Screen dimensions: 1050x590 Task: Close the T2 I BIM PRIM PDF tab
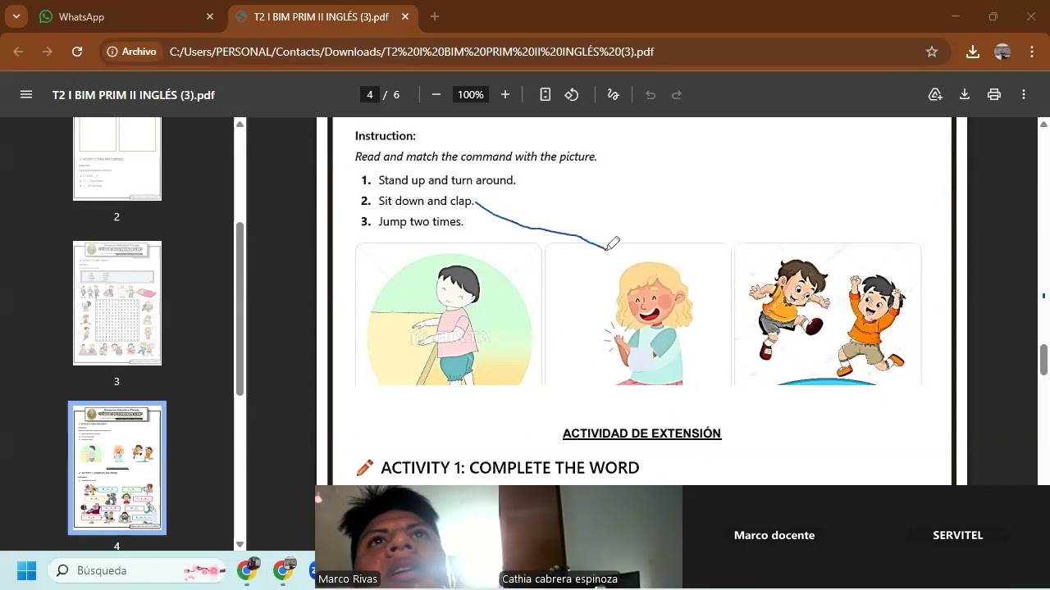pos(405,16)
